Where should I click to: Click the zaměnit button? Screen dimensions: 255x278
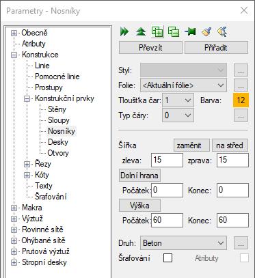coord(191,145)
